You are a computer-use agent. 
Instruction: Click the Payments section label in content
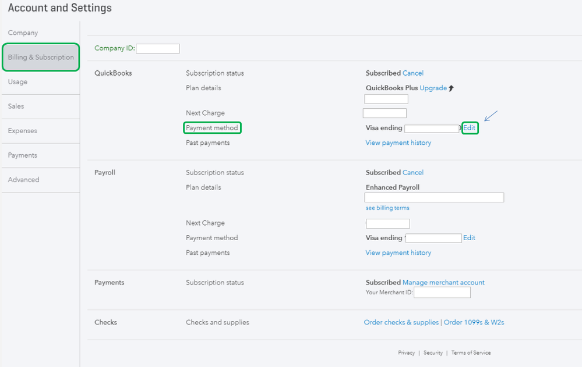coord(109,283)
